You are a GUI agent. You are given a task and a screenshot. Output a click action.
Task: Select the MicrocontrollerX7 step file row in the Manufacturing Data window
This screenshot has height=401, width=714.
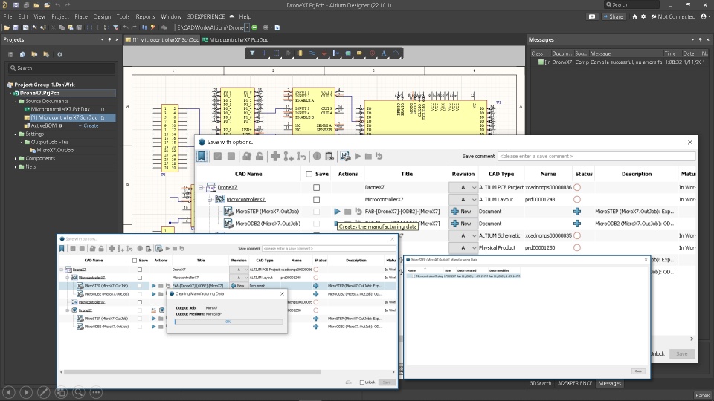pos(463,276)
